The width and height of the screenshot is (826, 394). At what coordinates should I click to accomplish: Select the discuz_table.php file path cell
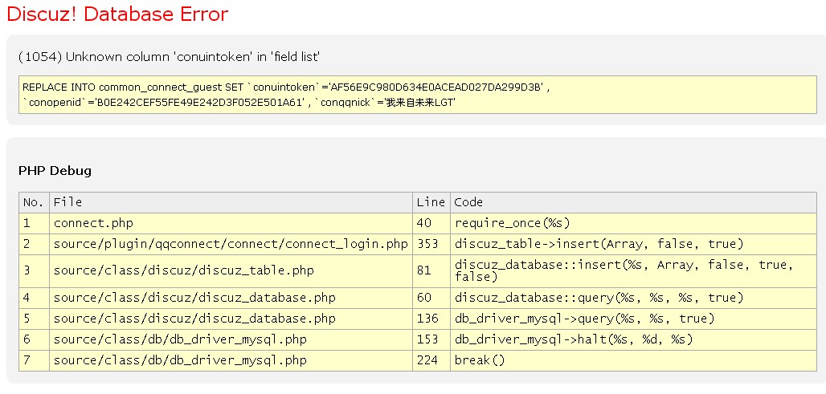point(184,270)
